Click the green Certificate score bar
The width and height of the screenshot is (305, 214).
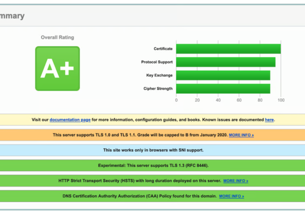click(228, 49)
